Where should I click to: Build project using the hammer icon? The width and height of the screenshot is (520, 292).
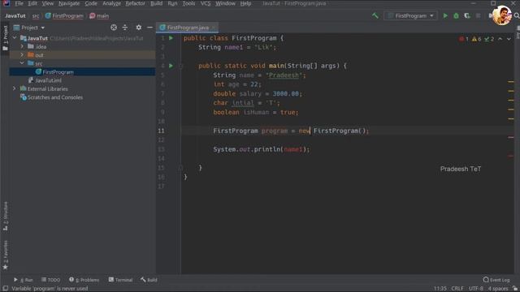375,15
